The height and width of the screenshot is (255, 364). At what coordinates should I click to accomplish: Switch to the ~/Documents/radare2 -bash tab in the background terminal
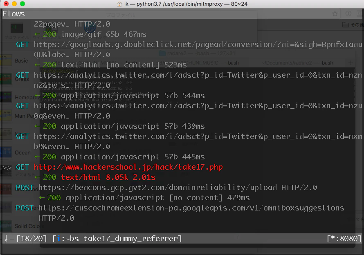point(297,63)
